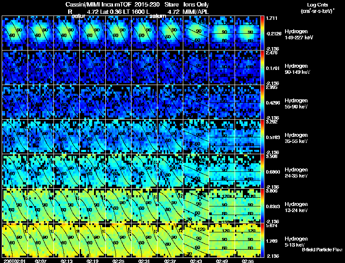Click the color bar for Hydrogen 55-90 keV
Viewport: 345px width, 263px height.
[262, 102]
